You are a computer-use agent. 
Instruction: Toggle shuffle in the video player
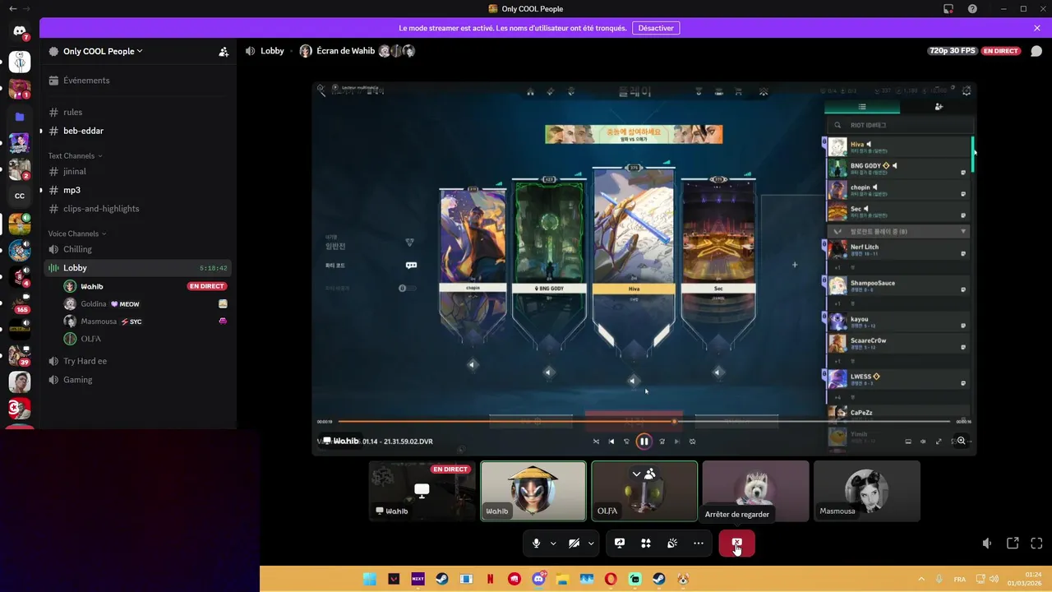pos(597,442)
